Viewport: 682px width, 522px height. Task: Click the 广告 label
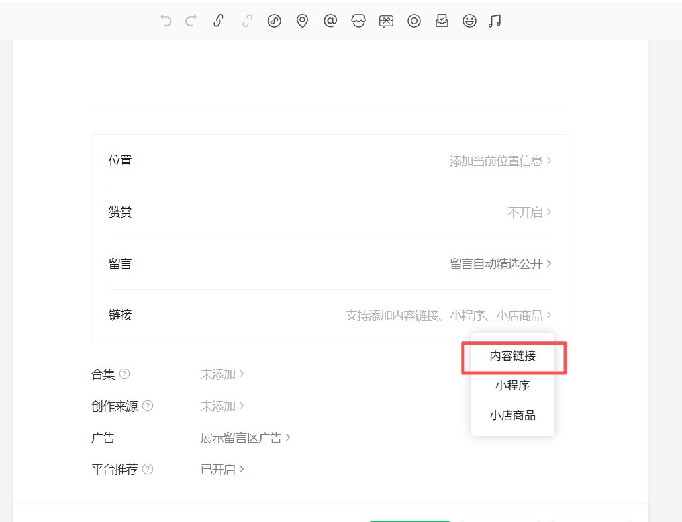click(103, 438)
